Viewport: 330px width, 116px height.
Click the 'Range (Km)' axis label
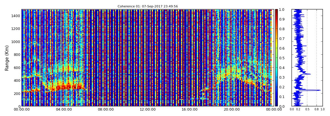7,58
